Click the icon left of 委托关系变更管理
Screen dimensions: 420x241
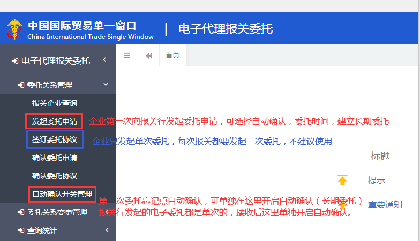pos(20,212)
